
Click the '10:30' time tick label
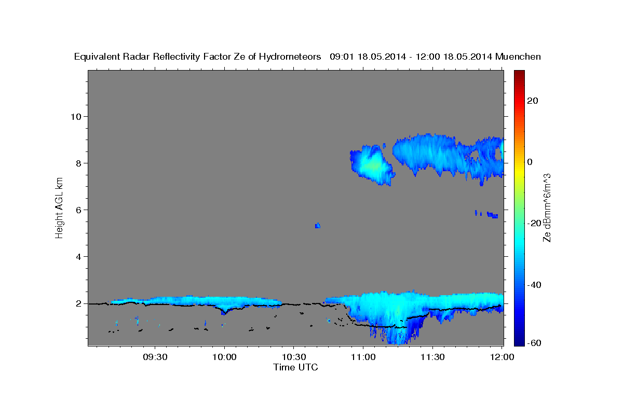pos(293,357)
